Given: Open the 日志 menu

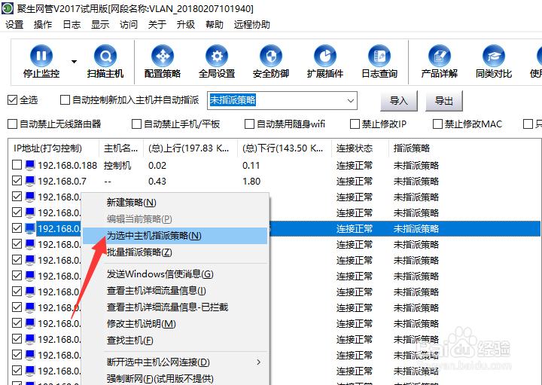Looking at the screenshot, I should [x=72, y=25].
